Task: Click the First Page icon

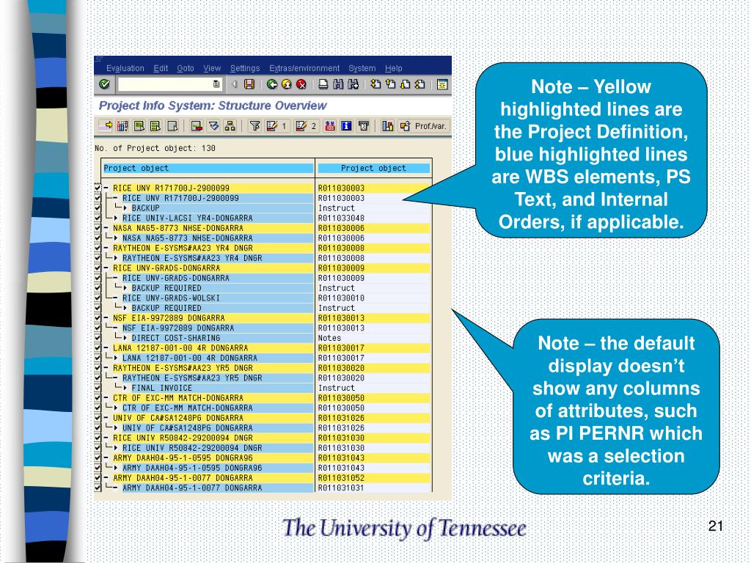Action: click(x=375, y=84)
